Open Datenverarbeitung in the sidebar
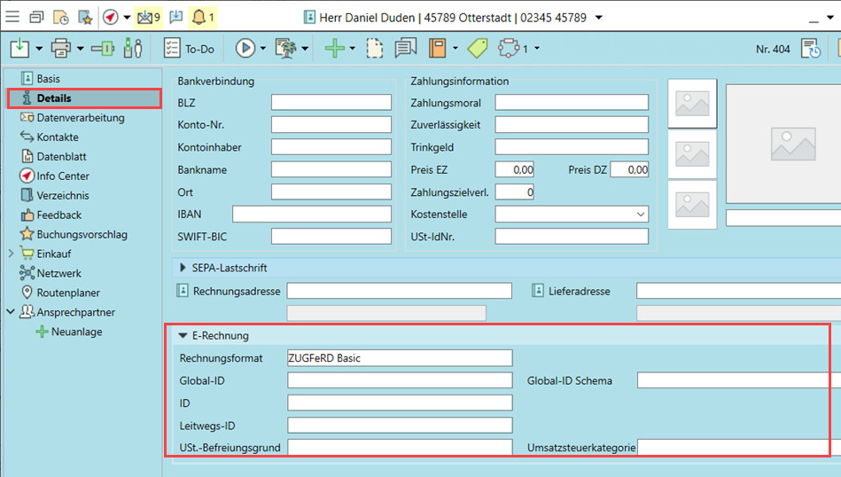The image size is (841, 477). click(x=80, y=118)
